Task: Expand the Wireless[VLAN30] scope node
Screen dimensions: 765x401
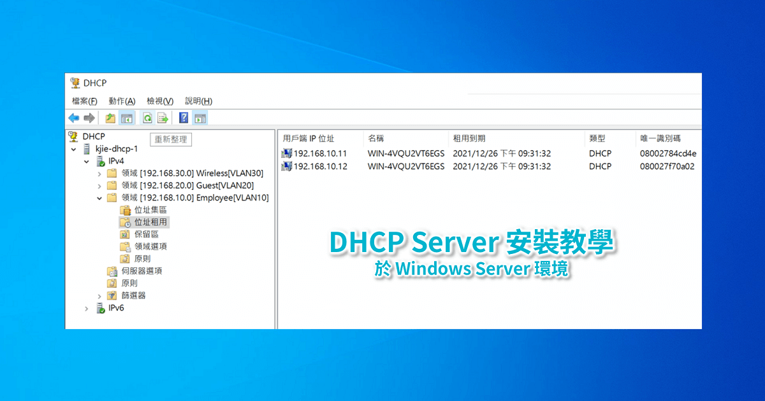Action: tap(99, 172)
